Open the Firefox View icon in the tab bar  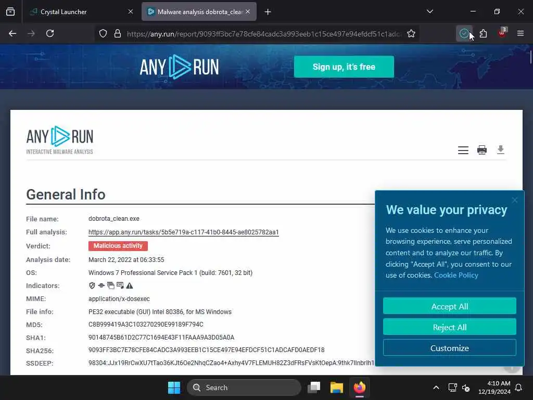pos(10,12)
